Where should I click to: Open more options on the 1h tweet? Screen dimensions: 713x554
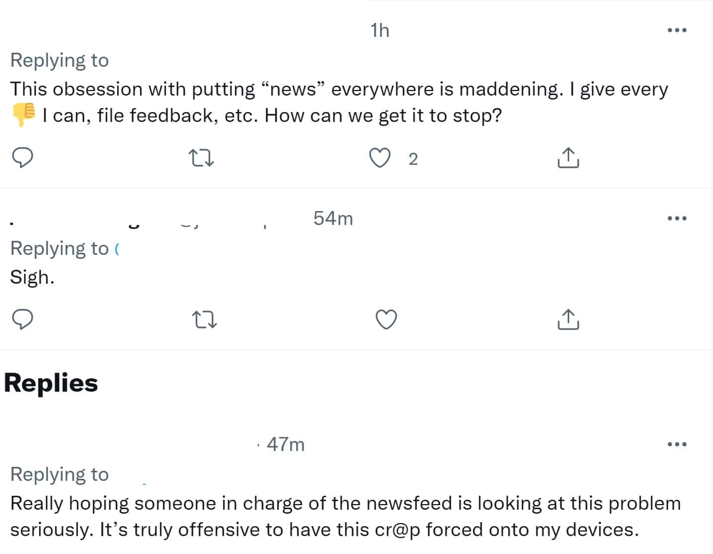(677, 30)
